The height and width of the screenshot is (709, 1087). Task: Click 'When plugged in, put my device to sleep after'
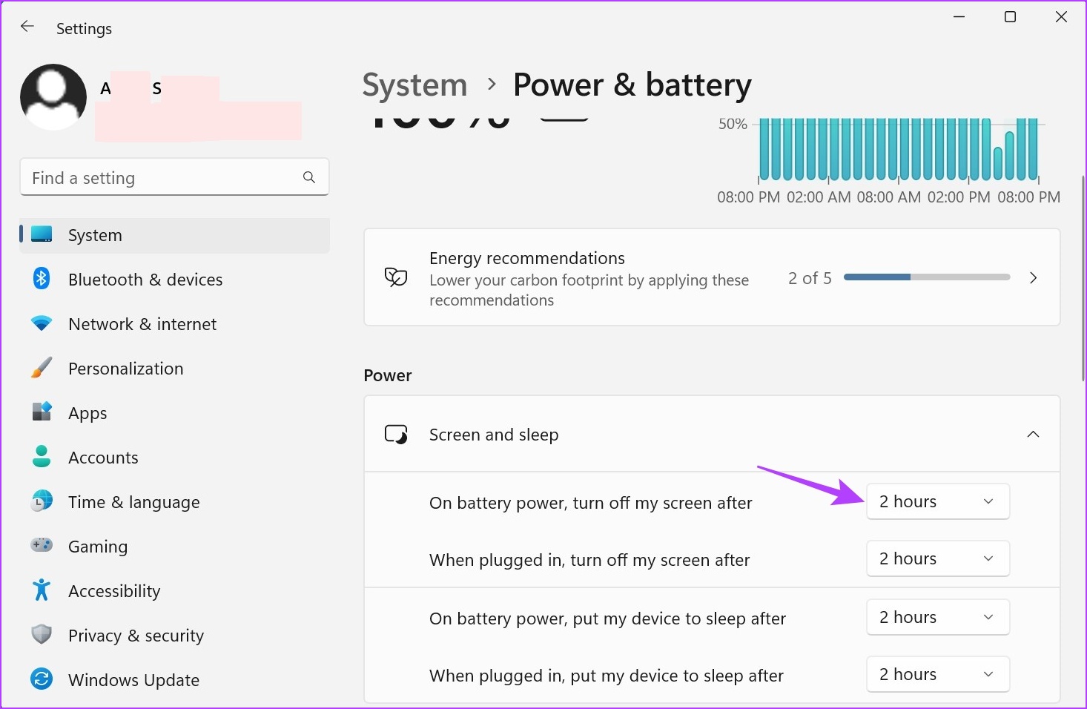click(x=607, y=676)
